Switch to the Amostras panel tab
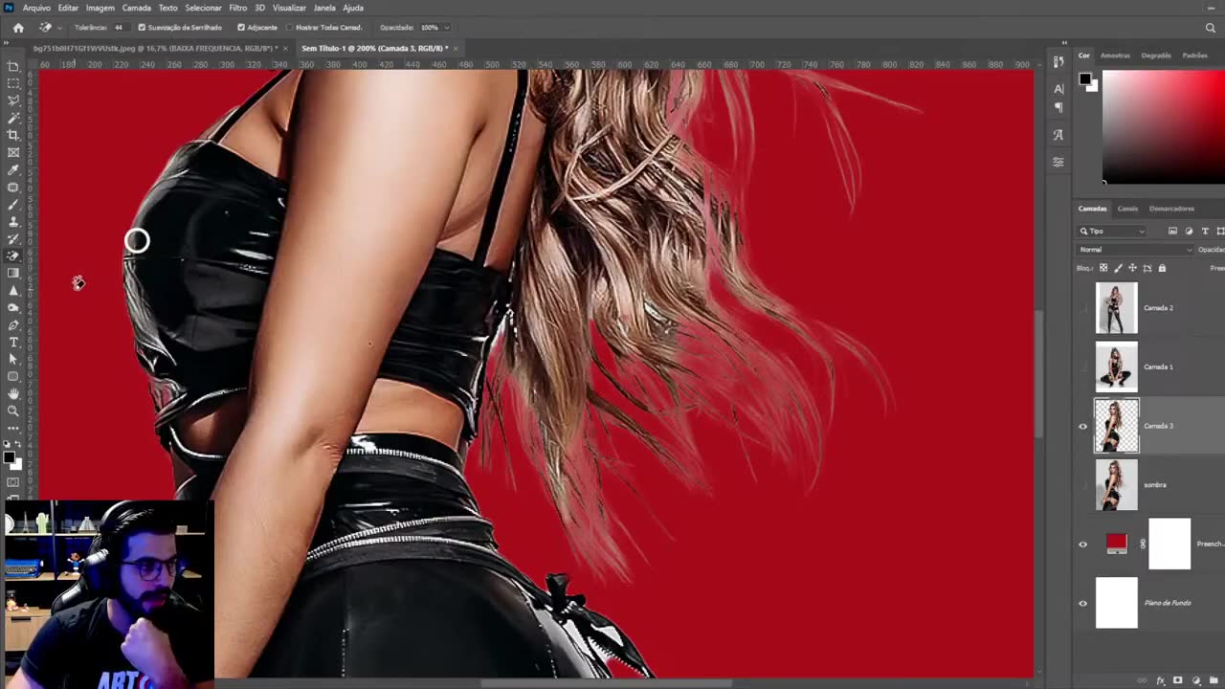The width and height of the screenshot is (1225, 689). pyautogui.click(x=1115, y=56)
